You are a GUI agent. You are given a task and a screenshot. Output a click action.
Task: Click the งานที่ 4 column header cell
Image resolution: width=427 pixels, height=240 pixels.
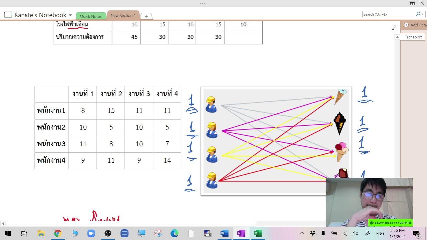coord(167,94)
